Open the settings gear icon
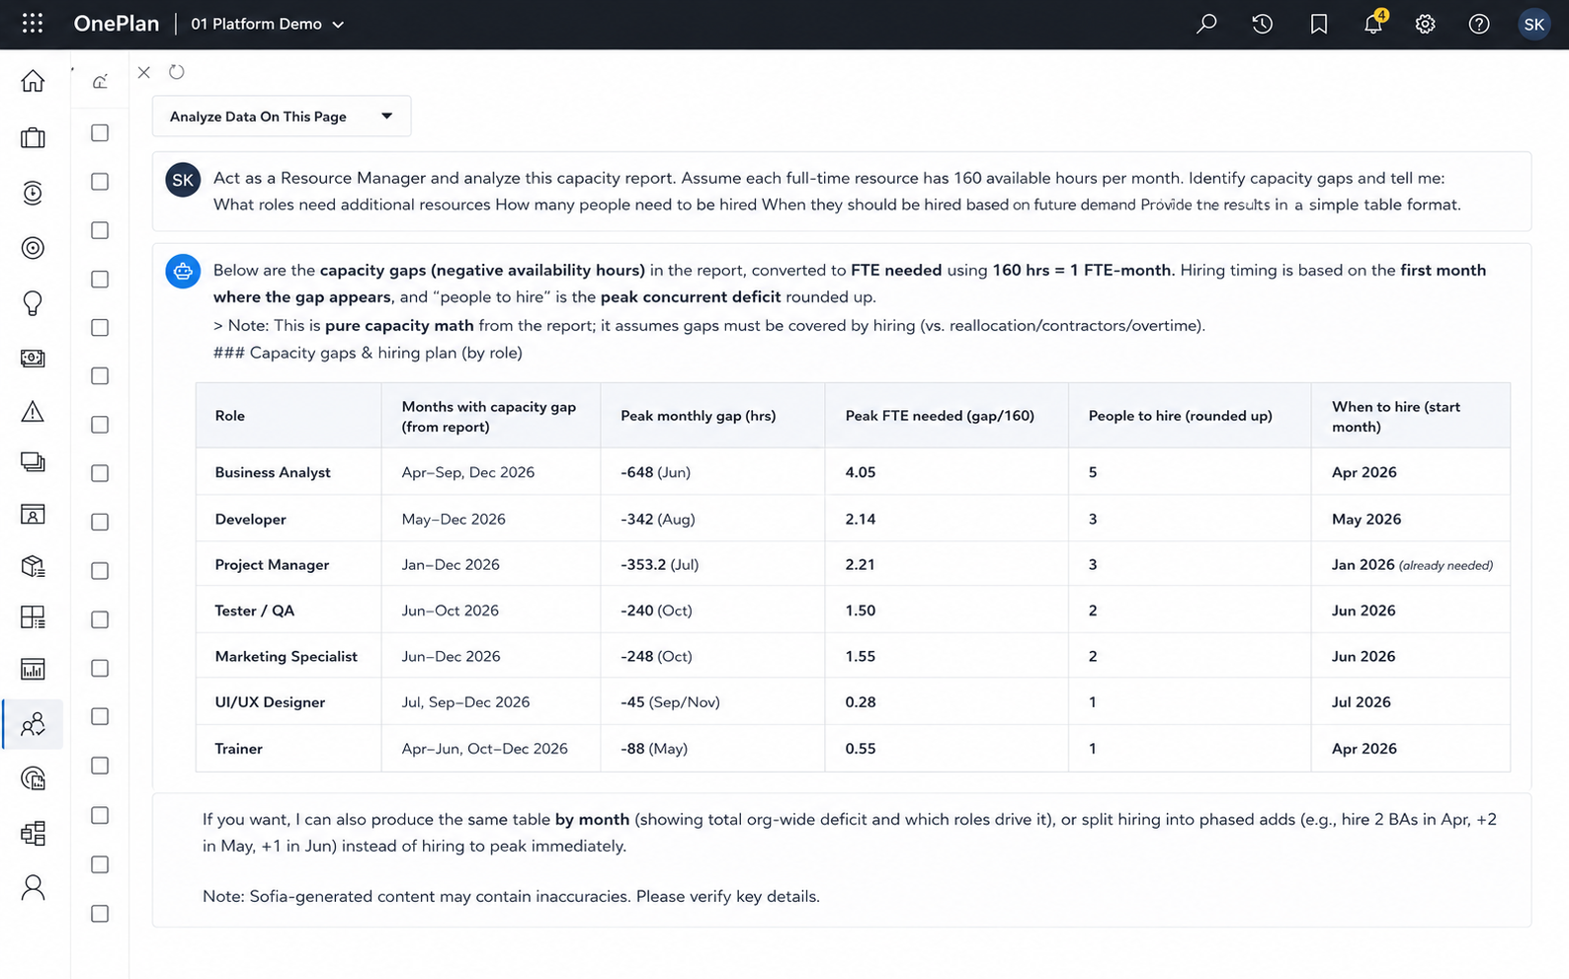 coord(1425,24)
